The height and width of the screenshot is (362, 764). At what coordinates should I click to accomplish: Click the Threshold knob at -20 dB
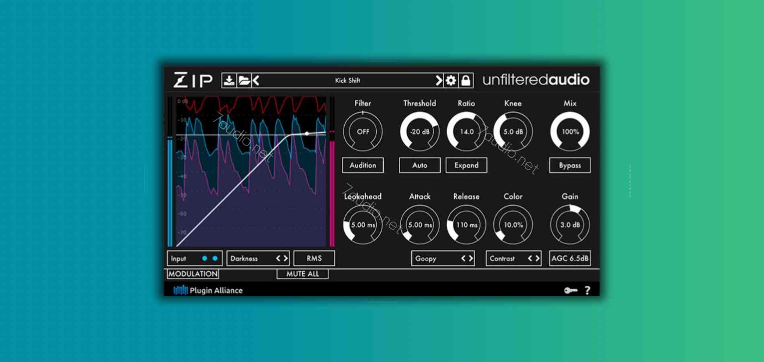coord(420,132)
